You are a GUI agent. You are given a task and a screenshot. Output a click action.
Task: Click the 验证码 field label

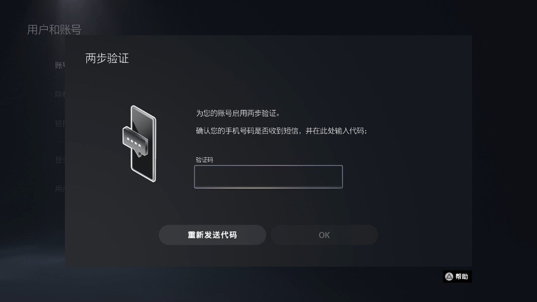[205, 160]
